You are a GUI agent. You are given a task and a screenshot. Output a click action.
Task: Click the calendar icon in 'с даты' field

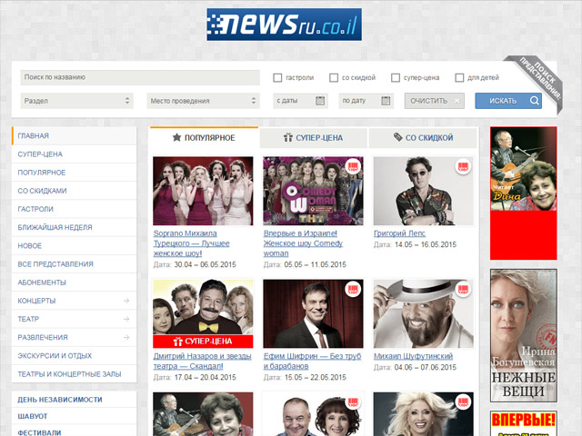[x=320, y=101]
